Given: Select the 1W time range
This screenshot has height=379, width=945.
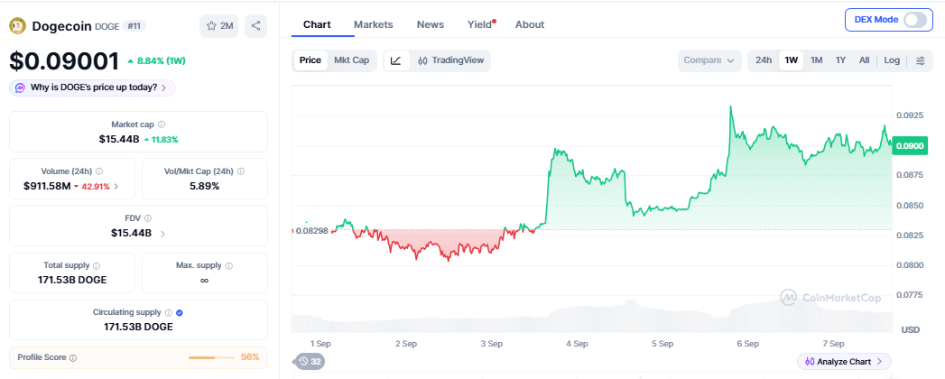Looking at the screenshot, I should tap(792, 60).
